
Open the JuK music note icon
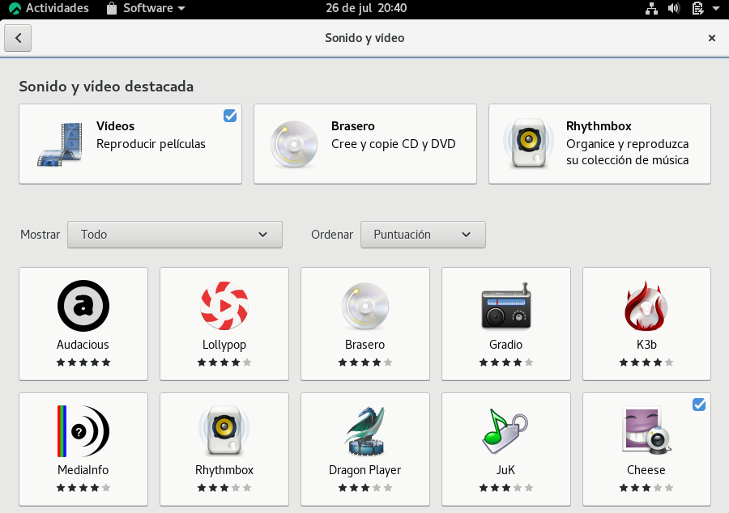coord(505,430)
